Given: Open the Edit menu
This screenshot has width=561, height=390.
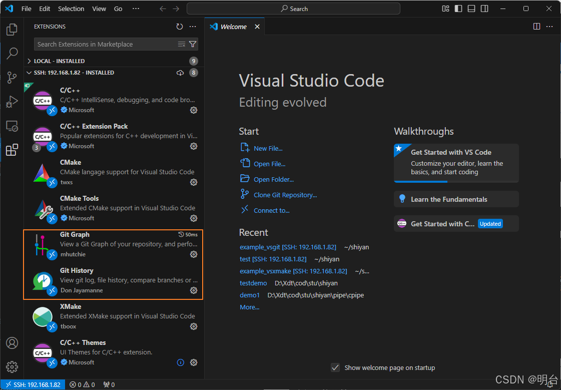Looking at the screenshot, I should point(45,9).
